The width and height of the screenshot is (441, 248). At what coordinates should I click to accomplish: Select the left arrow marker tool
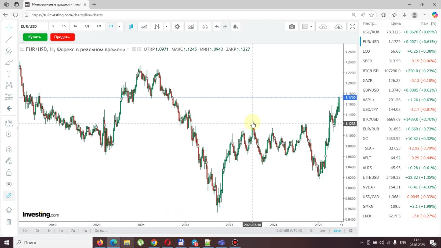(x=9, y=108)
